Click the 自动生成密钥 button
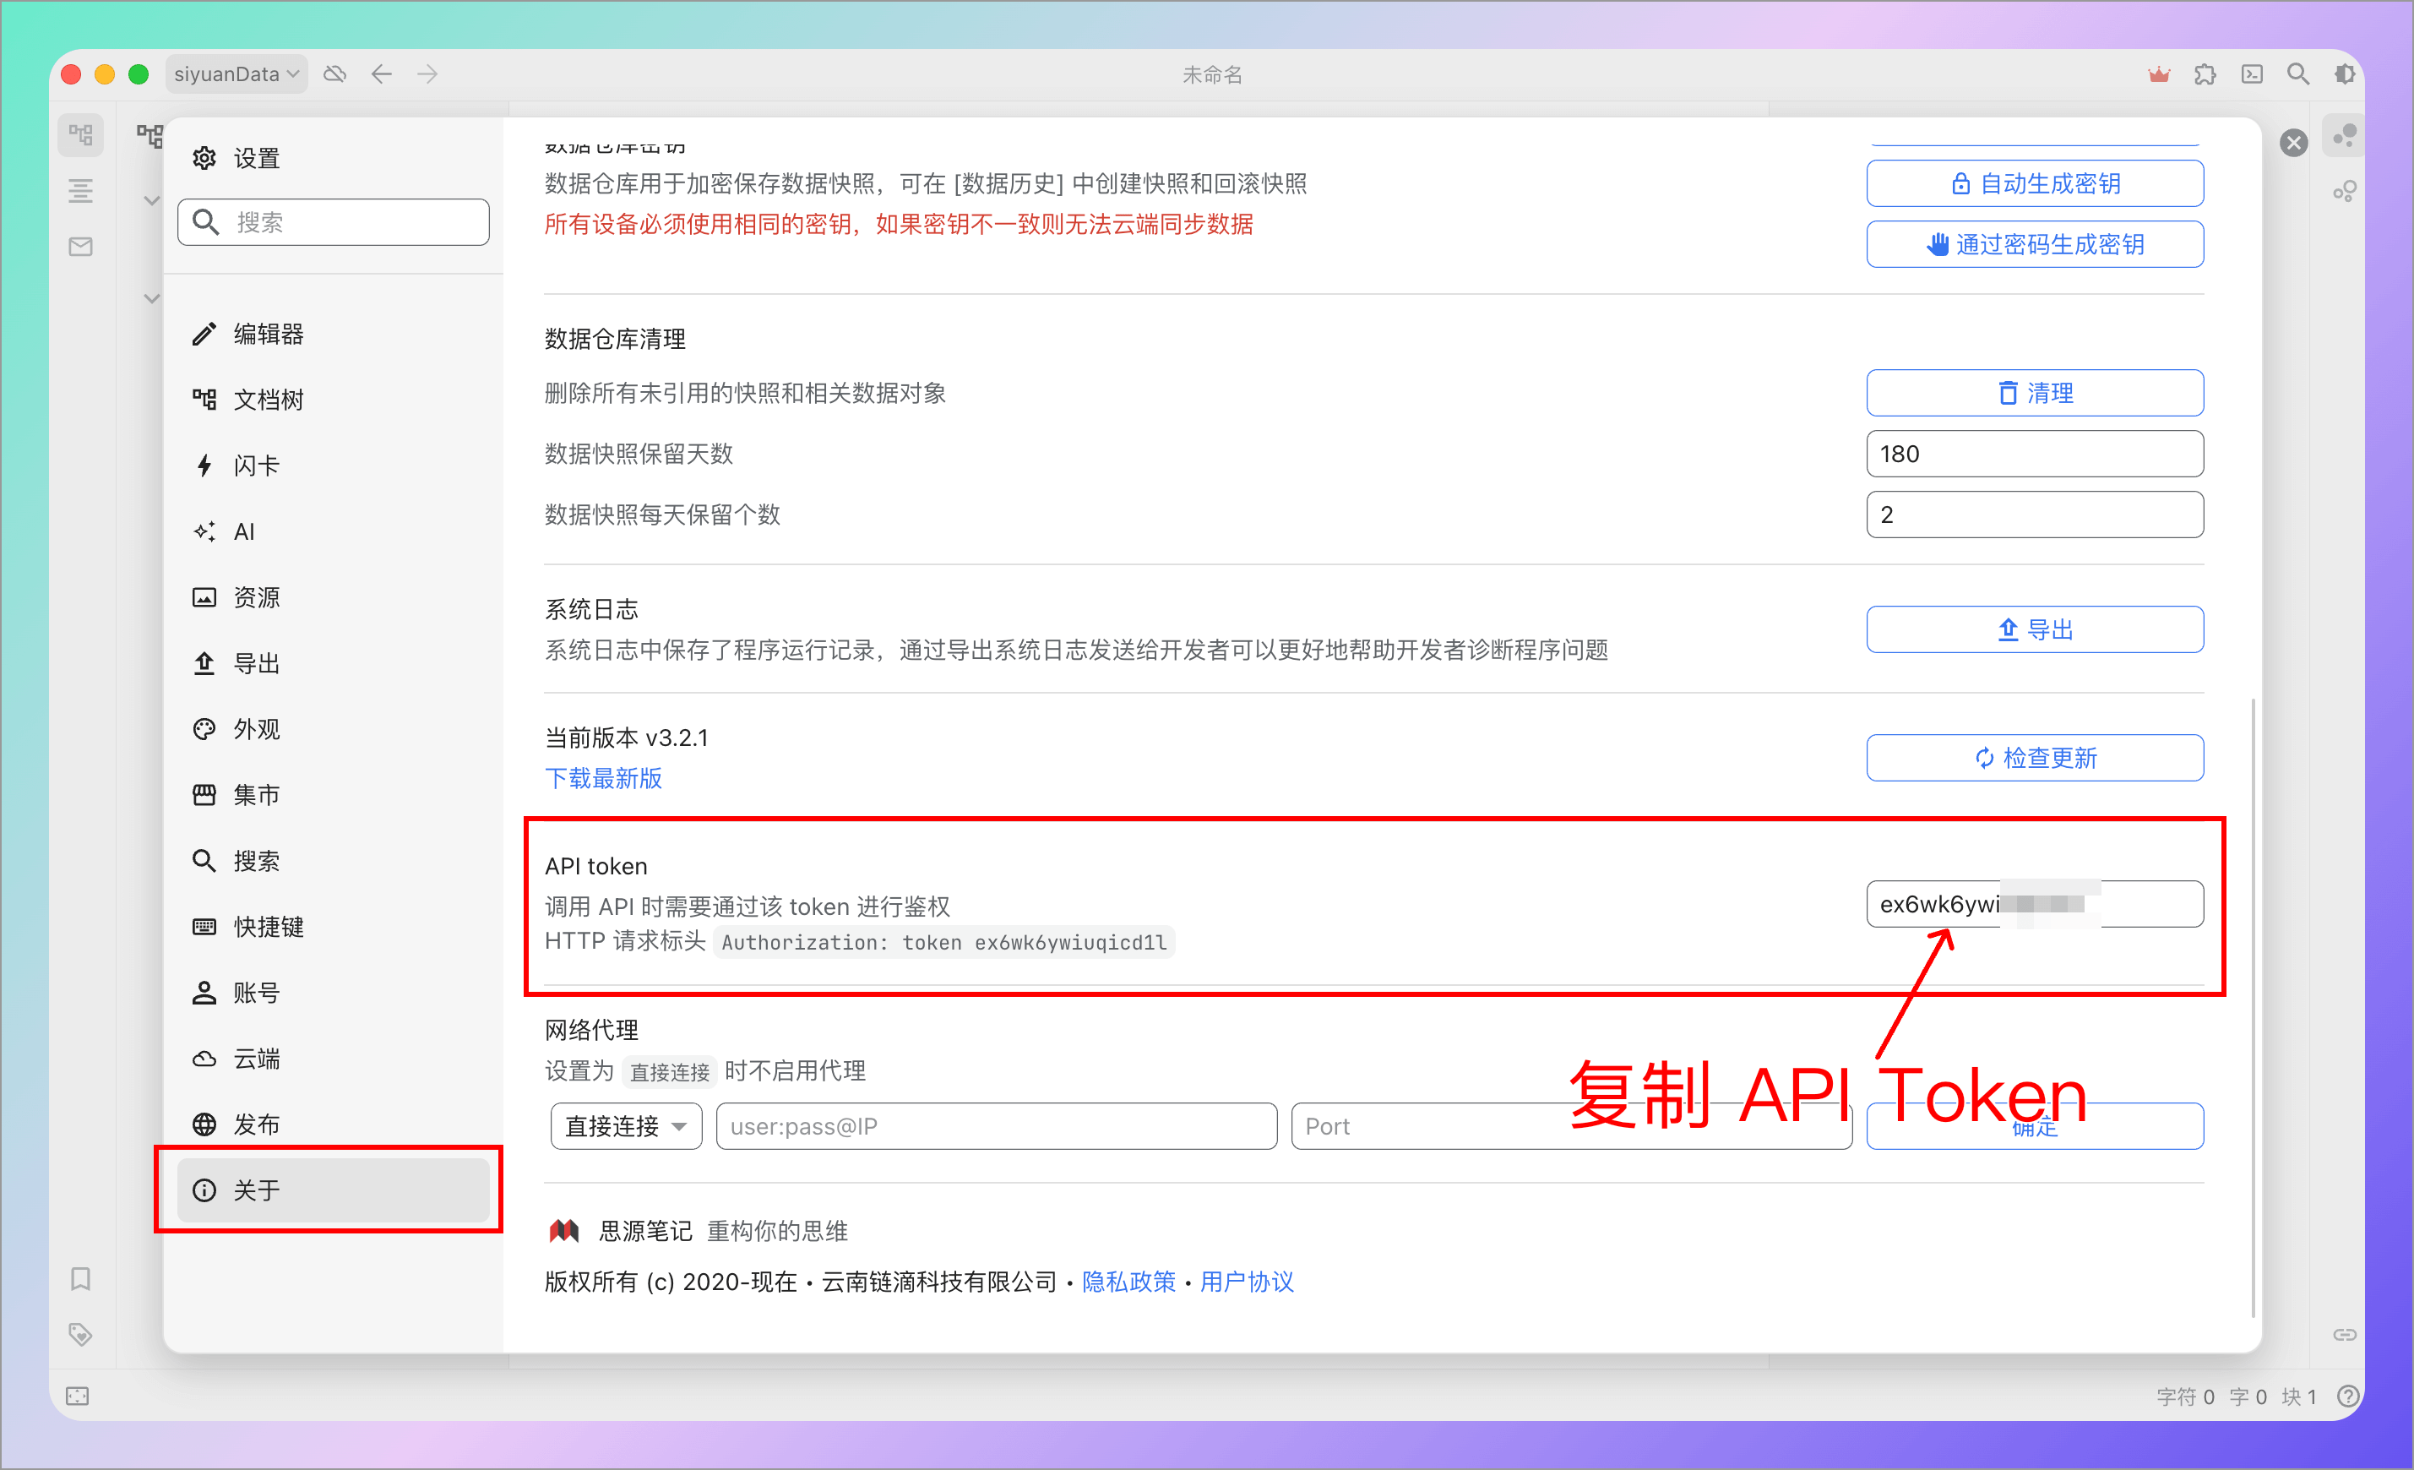The width and height of the screenshot is (2414, 1470). [x=2034, y=183]
